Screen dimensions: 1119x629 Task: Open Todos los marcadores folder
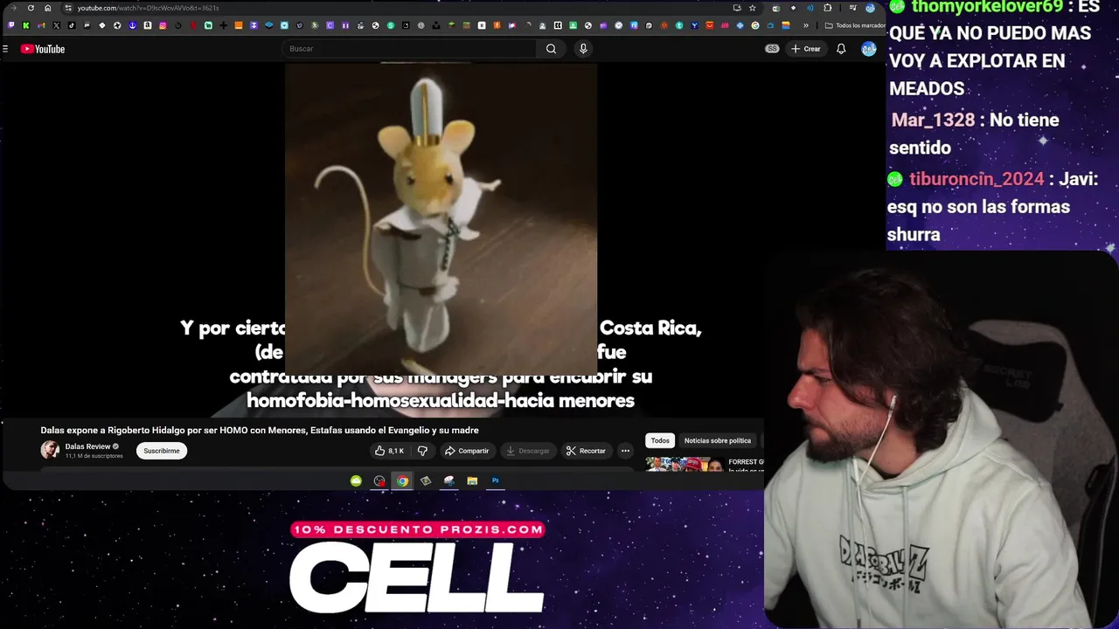click(x=855, y=25)
